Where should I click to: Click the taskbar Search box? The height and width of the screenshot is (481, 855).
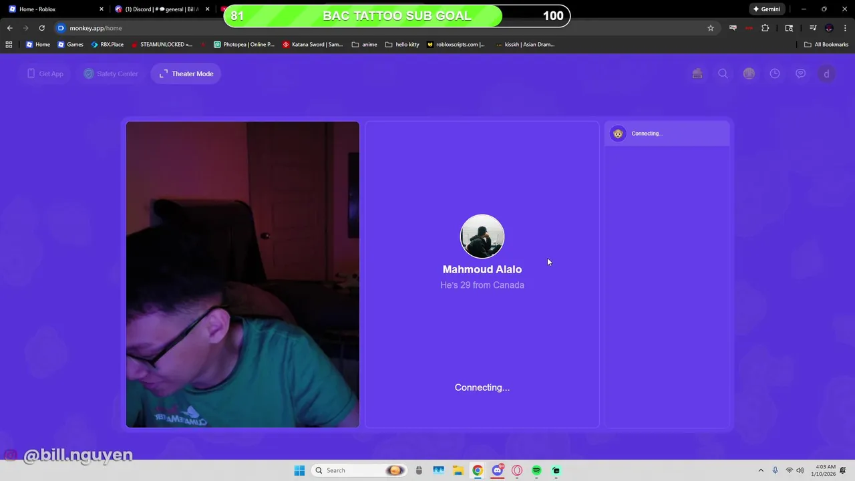[x=359, y=470]
